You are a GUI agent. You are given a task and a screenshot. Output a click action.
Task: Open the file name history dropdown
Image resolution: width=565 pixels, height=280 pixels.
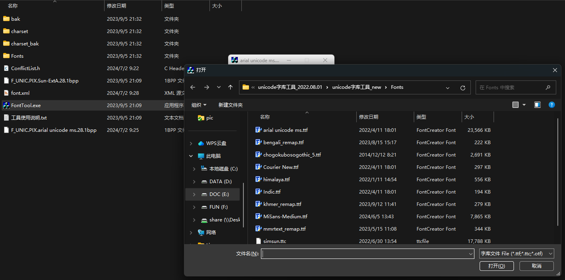click(x=471, y=254)
